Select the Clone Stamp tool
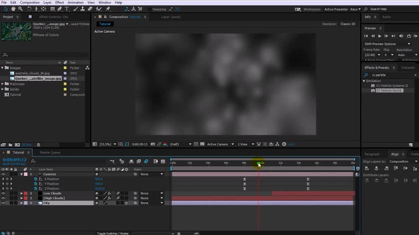Screen dimensions: 419x235 [83, 9]
